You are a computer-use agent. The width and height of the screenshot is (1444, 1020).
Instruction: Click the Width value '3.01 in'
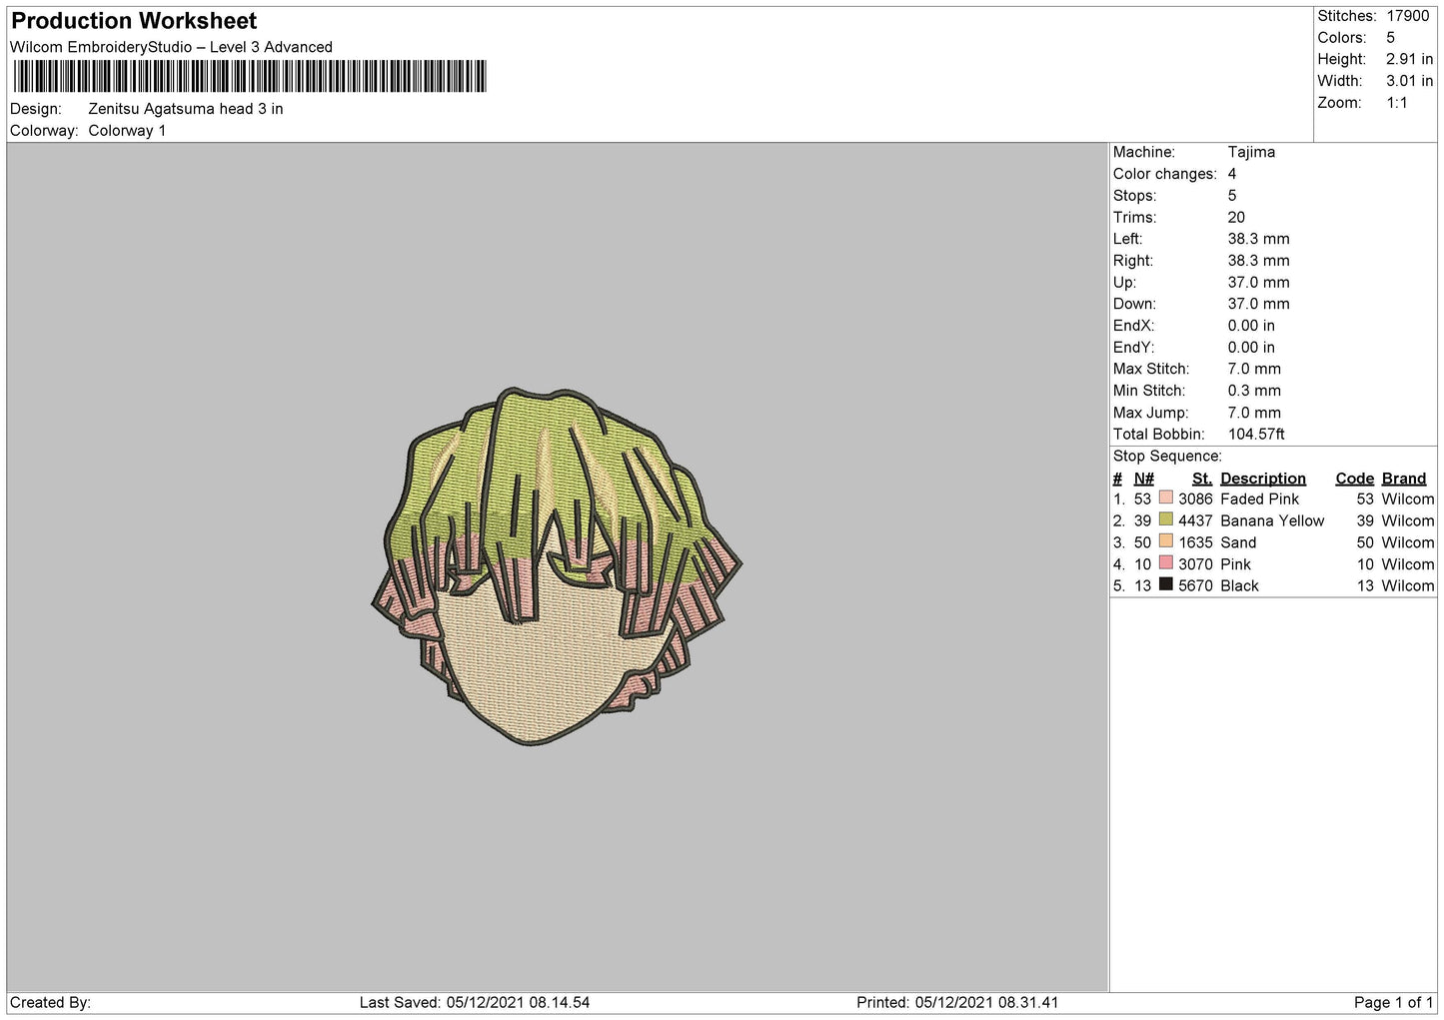(x=1410, y=81)
